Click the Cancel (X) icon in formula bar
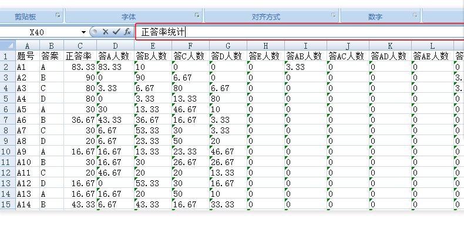The width and height of the screenshot is (464, 249). 106,32
